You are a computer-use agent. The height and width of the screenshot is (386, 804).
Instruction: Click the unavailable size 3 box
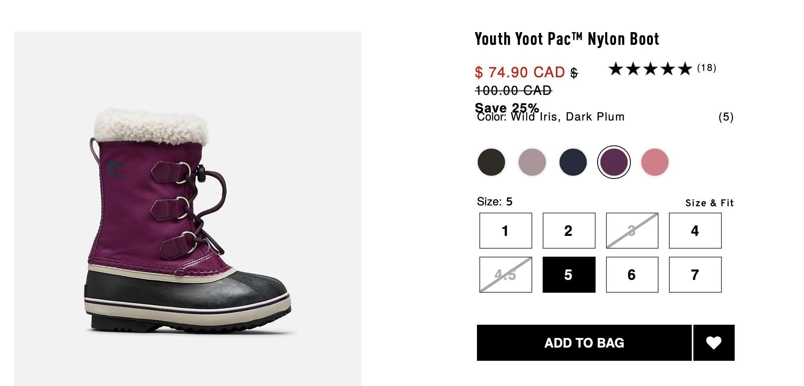632,231
